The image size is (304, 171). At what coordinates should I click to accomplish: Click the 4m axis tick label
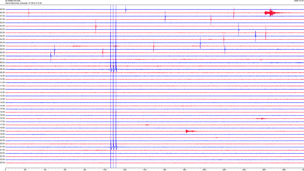pyautogui.click(x=45, y=170)
